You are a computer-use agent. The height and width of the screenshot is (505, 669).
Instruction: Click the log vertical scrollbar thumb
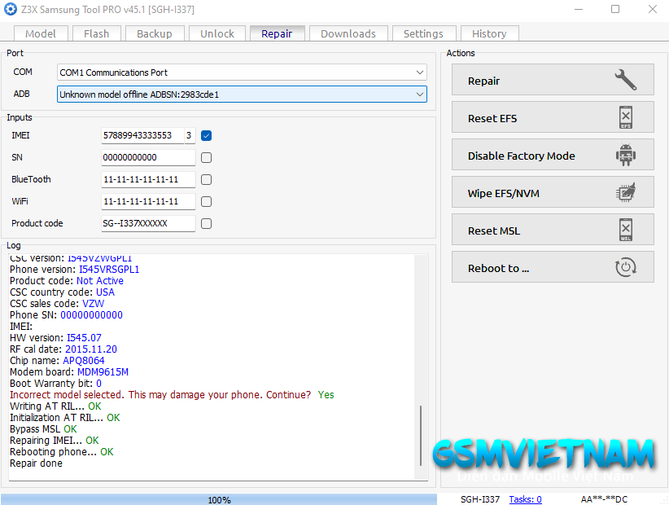(x=421, y=436)
